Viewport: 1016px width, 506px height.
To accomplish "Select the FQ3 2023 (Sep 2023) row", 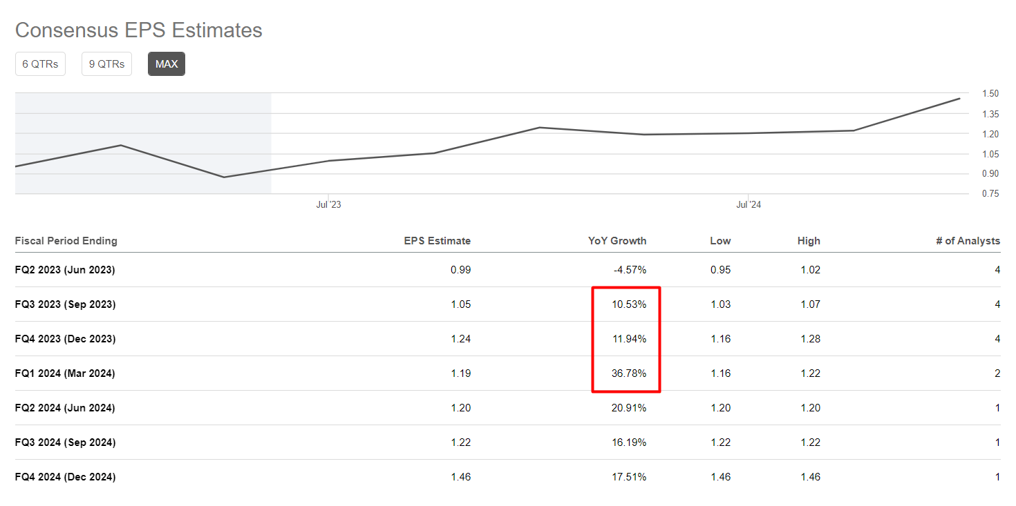I will coord(65,304).
